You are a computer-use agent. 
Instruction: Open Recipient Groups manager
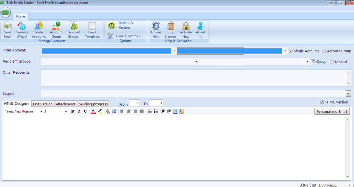click(73, 30)
